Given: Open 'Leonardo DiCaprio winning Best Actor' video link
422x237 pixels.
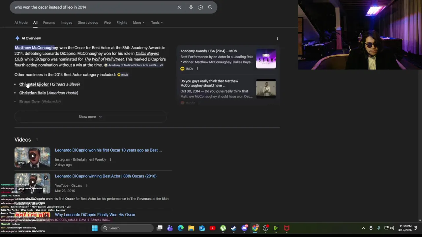Looking at the screenshot, I should click(x=105, y=176).
